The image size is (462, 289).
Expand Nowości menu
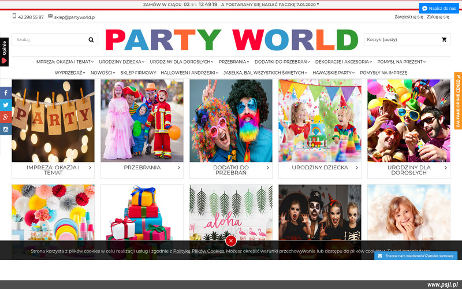click(x=103, y=73)
